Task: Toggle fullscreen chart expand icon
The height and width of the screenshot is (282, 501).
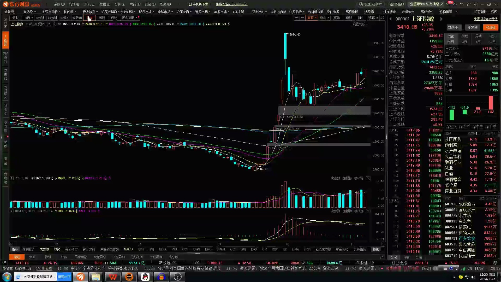Action: coord(382,18)
